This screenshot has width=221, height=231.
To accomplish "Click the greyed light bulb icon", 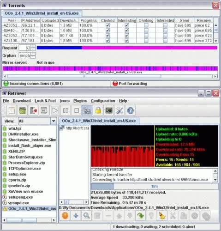I will tap(151, 216).
